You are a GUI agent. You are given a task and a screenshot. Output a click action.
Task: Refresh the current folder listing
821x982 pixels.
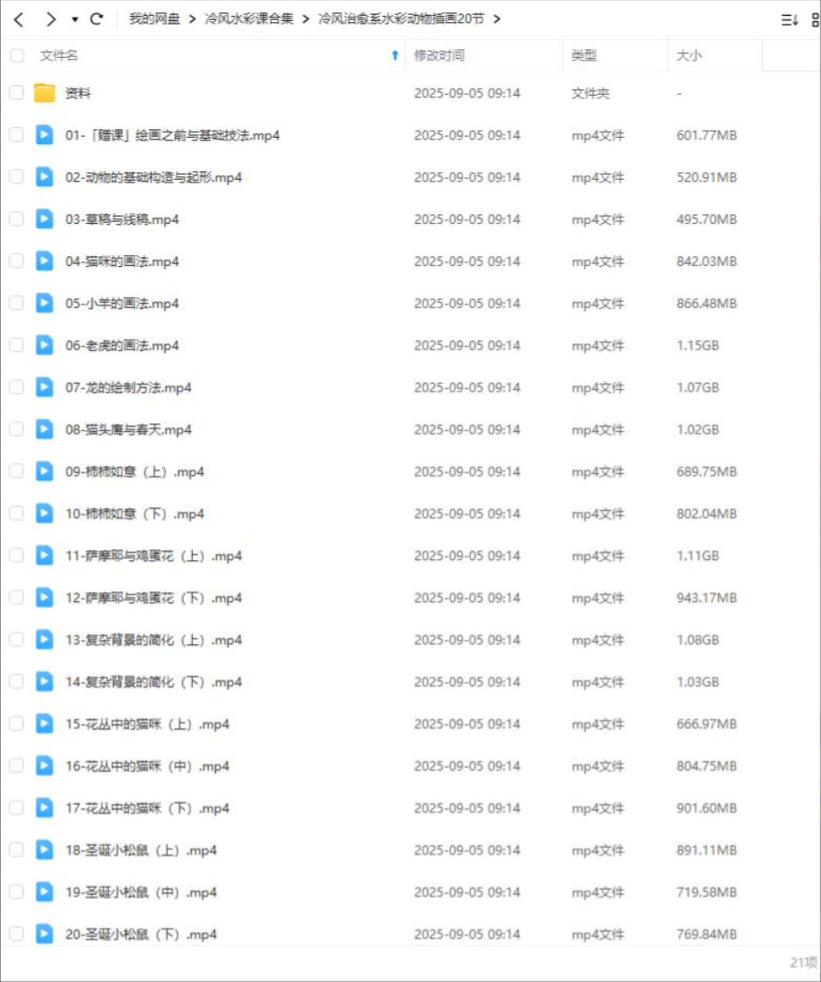96,18
